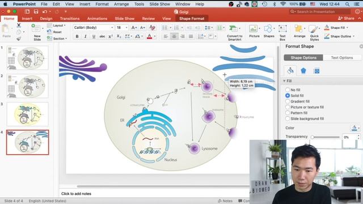Apply subscript formatting
The height and width of the screenshot is (204, 363).
[119, 36]
